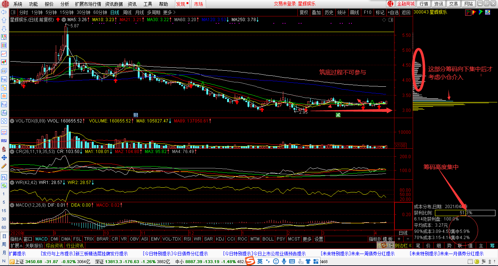Image resolution: width=498 pixels, height=266 pixels.
Task: Open the 分析 menu
Action: 65,4
